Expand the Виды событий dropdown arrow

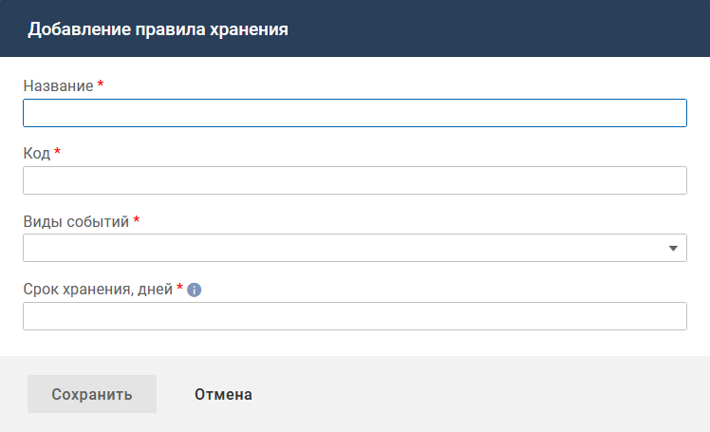coord(673,249)
